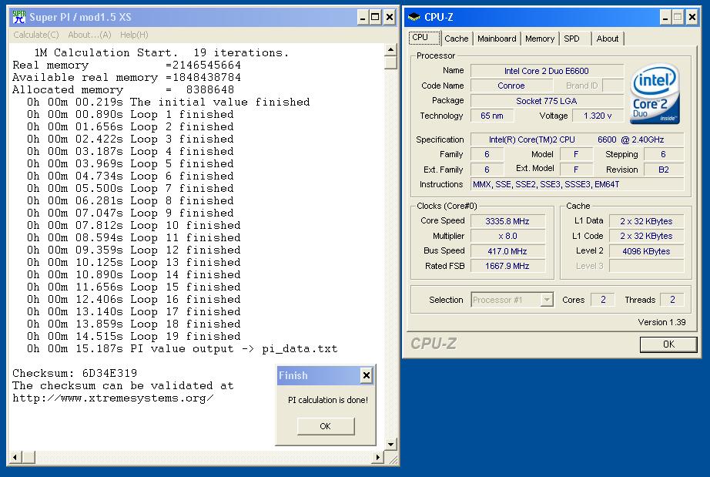Click the 'Loop 19 finished' line
Image resolution: width=710 pixels, height=477 pixels.
134,337
